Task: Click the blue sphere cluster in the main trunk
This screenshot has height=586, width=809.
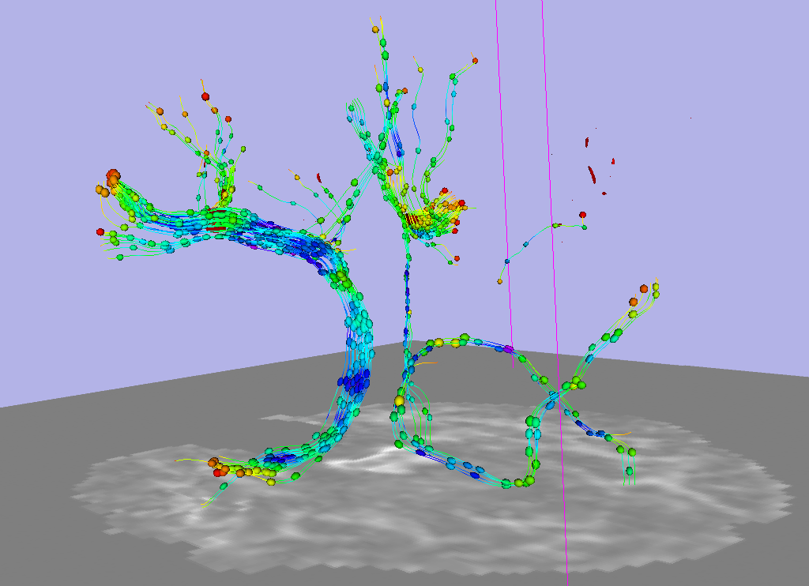Action: tap(356, 382)
